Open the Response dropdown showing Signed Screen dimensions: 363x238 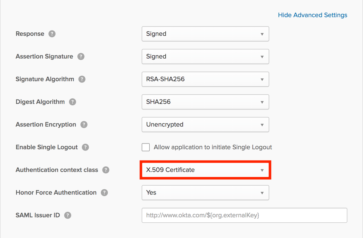click(x=205, y=34)
